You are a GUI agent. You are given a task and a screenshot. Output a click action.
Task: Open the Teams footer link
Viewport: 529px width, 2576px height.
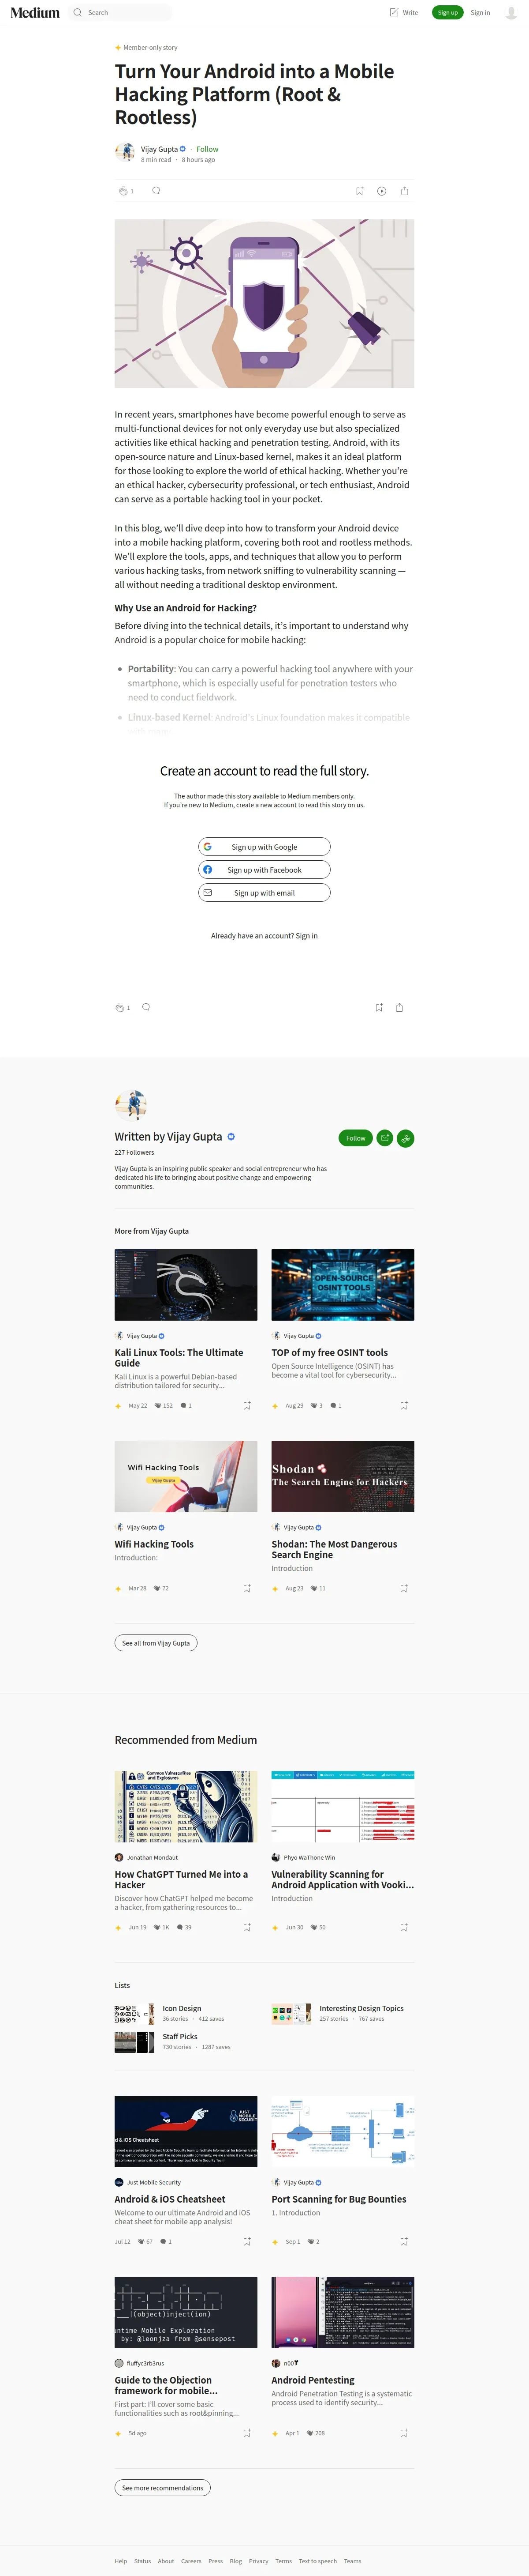[x=352, y=2561]
